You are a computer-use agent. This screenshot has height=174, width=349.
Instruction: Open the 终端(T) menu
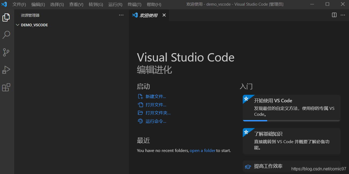pos(134,4)
